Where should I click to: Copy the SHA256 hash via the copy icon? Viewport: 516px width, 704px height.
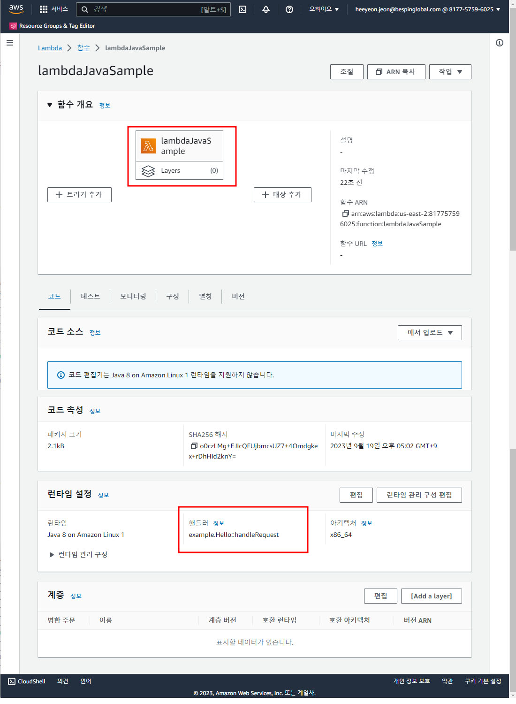(194, 446)
